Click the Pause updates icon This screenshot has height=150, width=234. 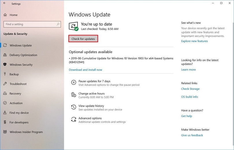click(x=74, y=83)
